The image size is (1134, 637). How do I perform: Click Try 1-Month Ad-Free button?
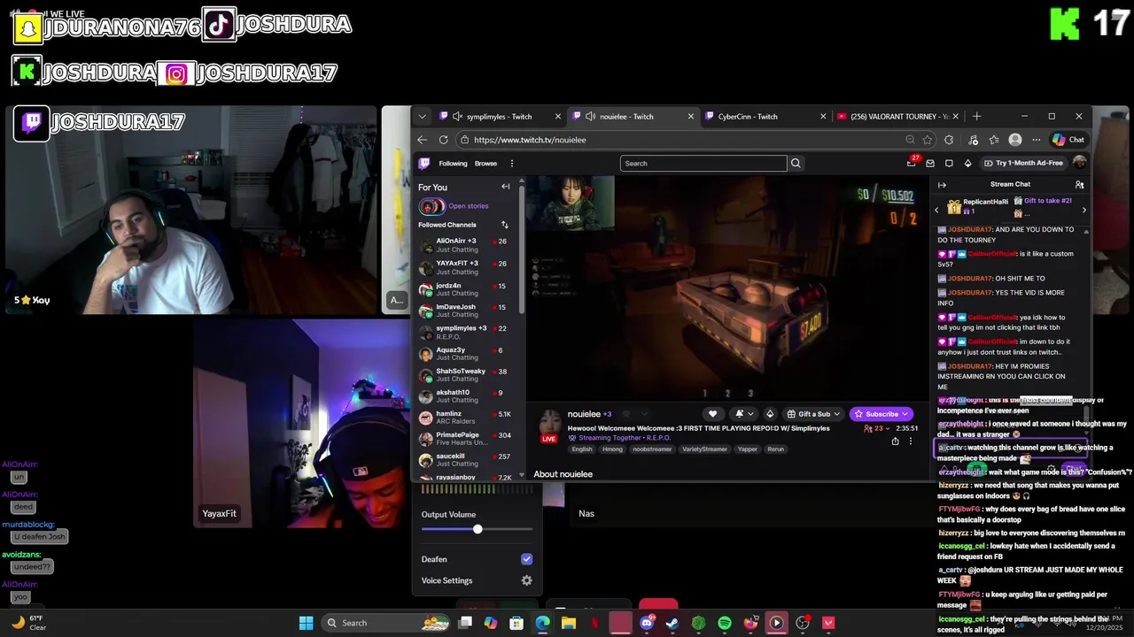point(1023,164)
